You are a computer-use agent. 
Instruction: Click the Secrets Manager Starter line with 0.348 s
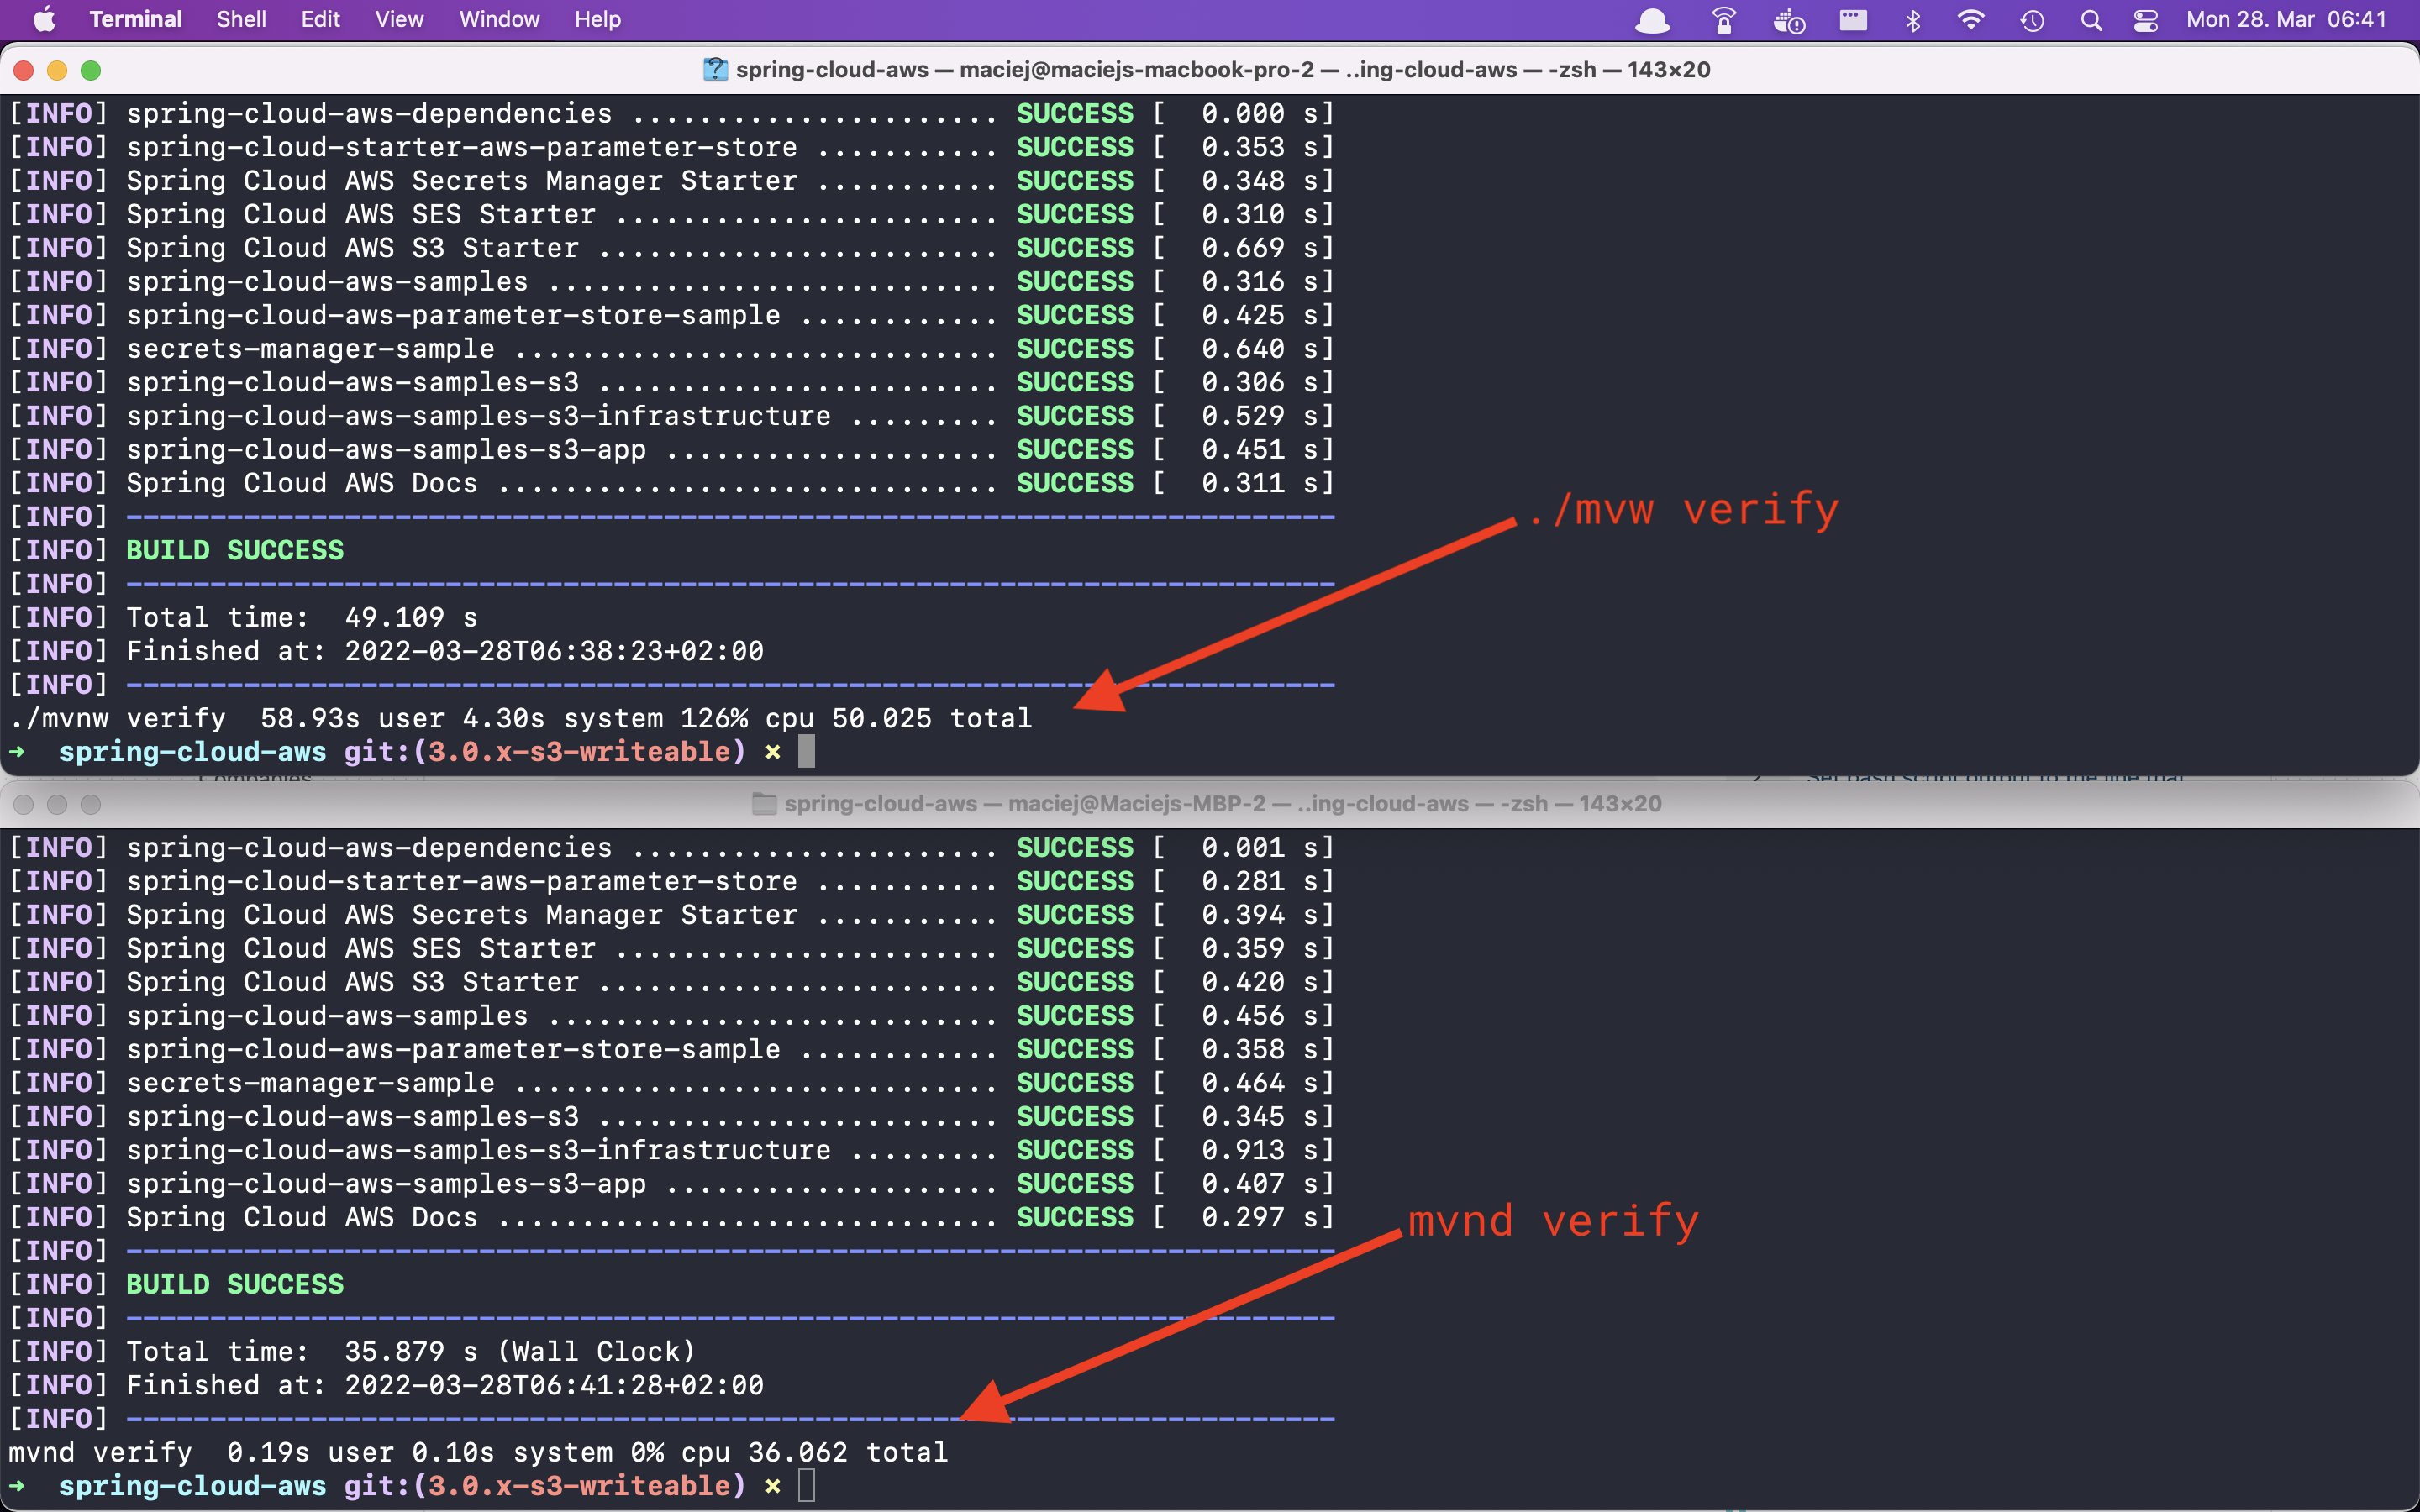672,181
